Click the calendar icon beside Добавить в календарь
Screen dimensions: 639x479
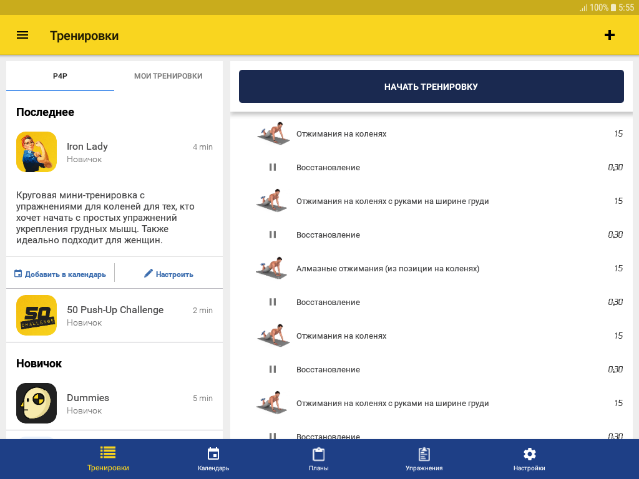[18, 273]
